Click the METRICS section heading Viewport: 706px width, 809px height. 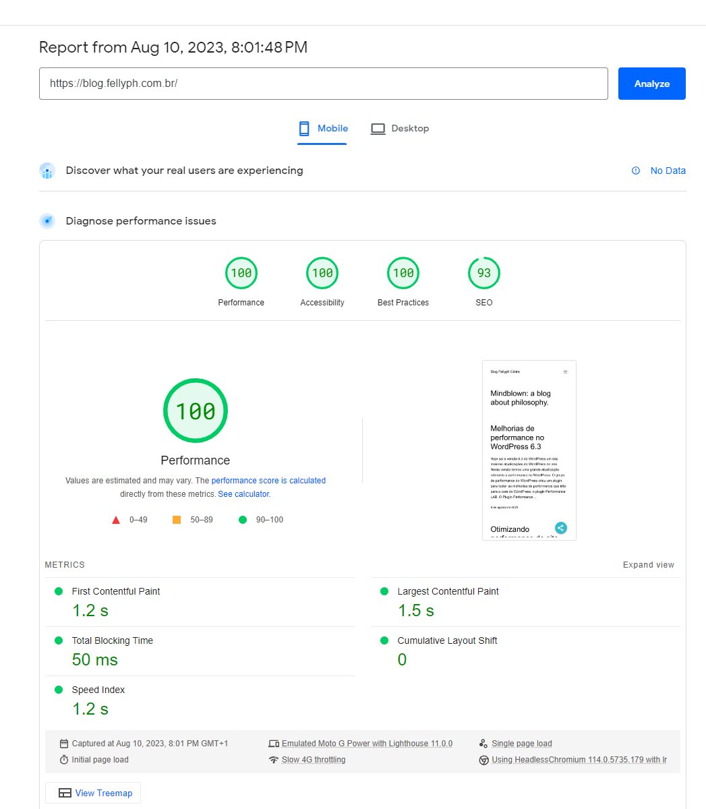pyautogui.click(x=65, y=565)
